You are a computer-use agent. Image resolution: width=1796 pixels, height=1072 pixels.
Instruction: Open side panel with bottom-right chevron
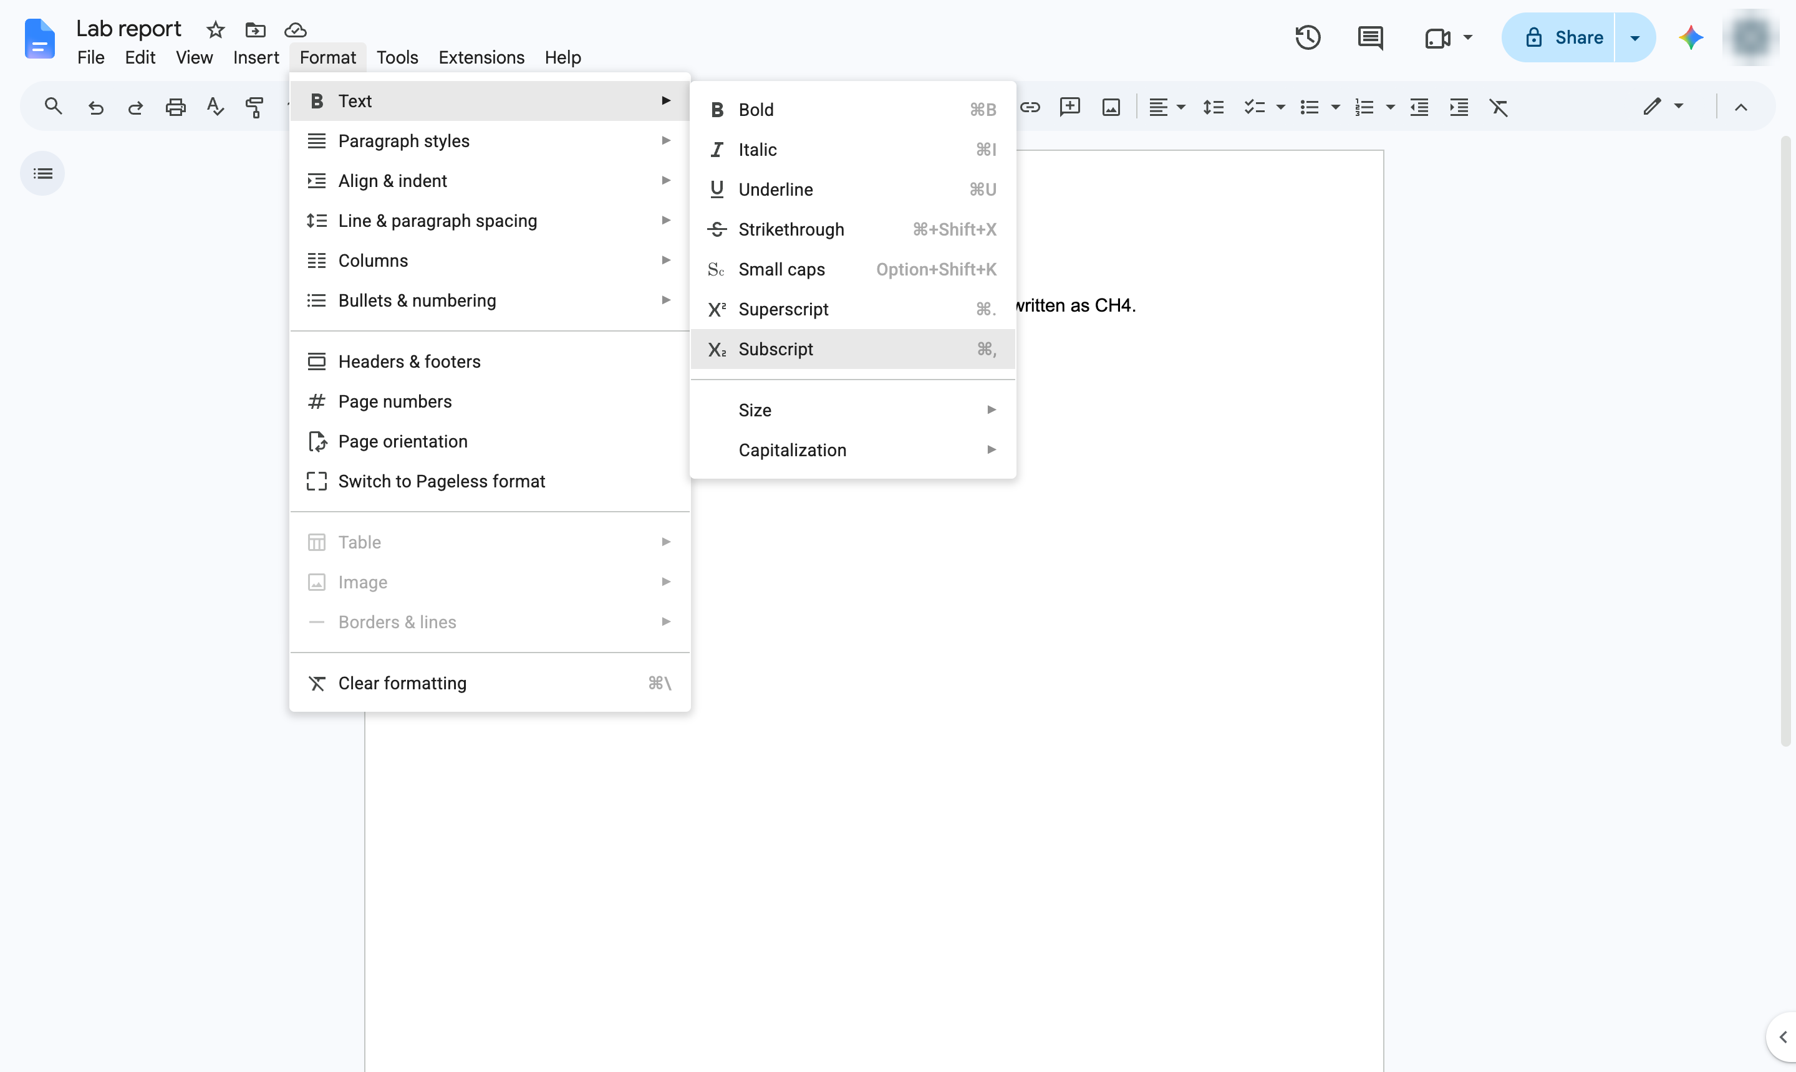click(x=1782, y=1037)
